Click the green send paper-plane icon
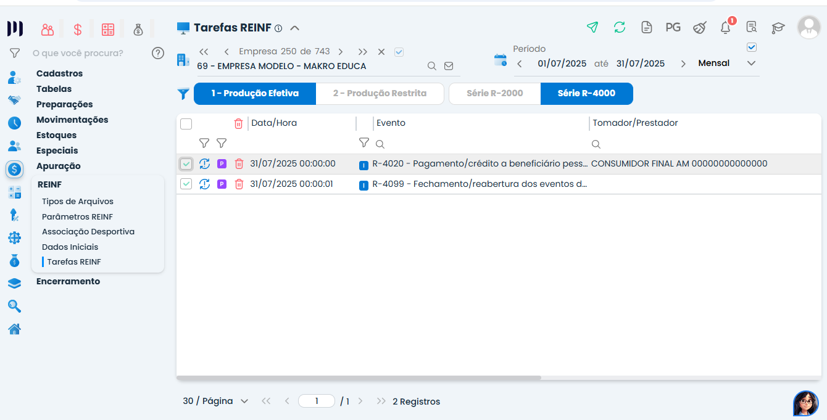Image resolution: width=827 pixels, height=420 pixels. [x=592, y=27]
